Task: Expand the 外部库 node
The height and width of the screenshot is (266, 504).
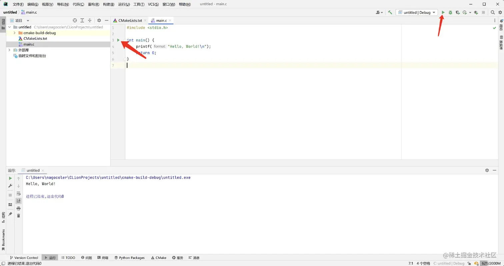Action: 9,50
